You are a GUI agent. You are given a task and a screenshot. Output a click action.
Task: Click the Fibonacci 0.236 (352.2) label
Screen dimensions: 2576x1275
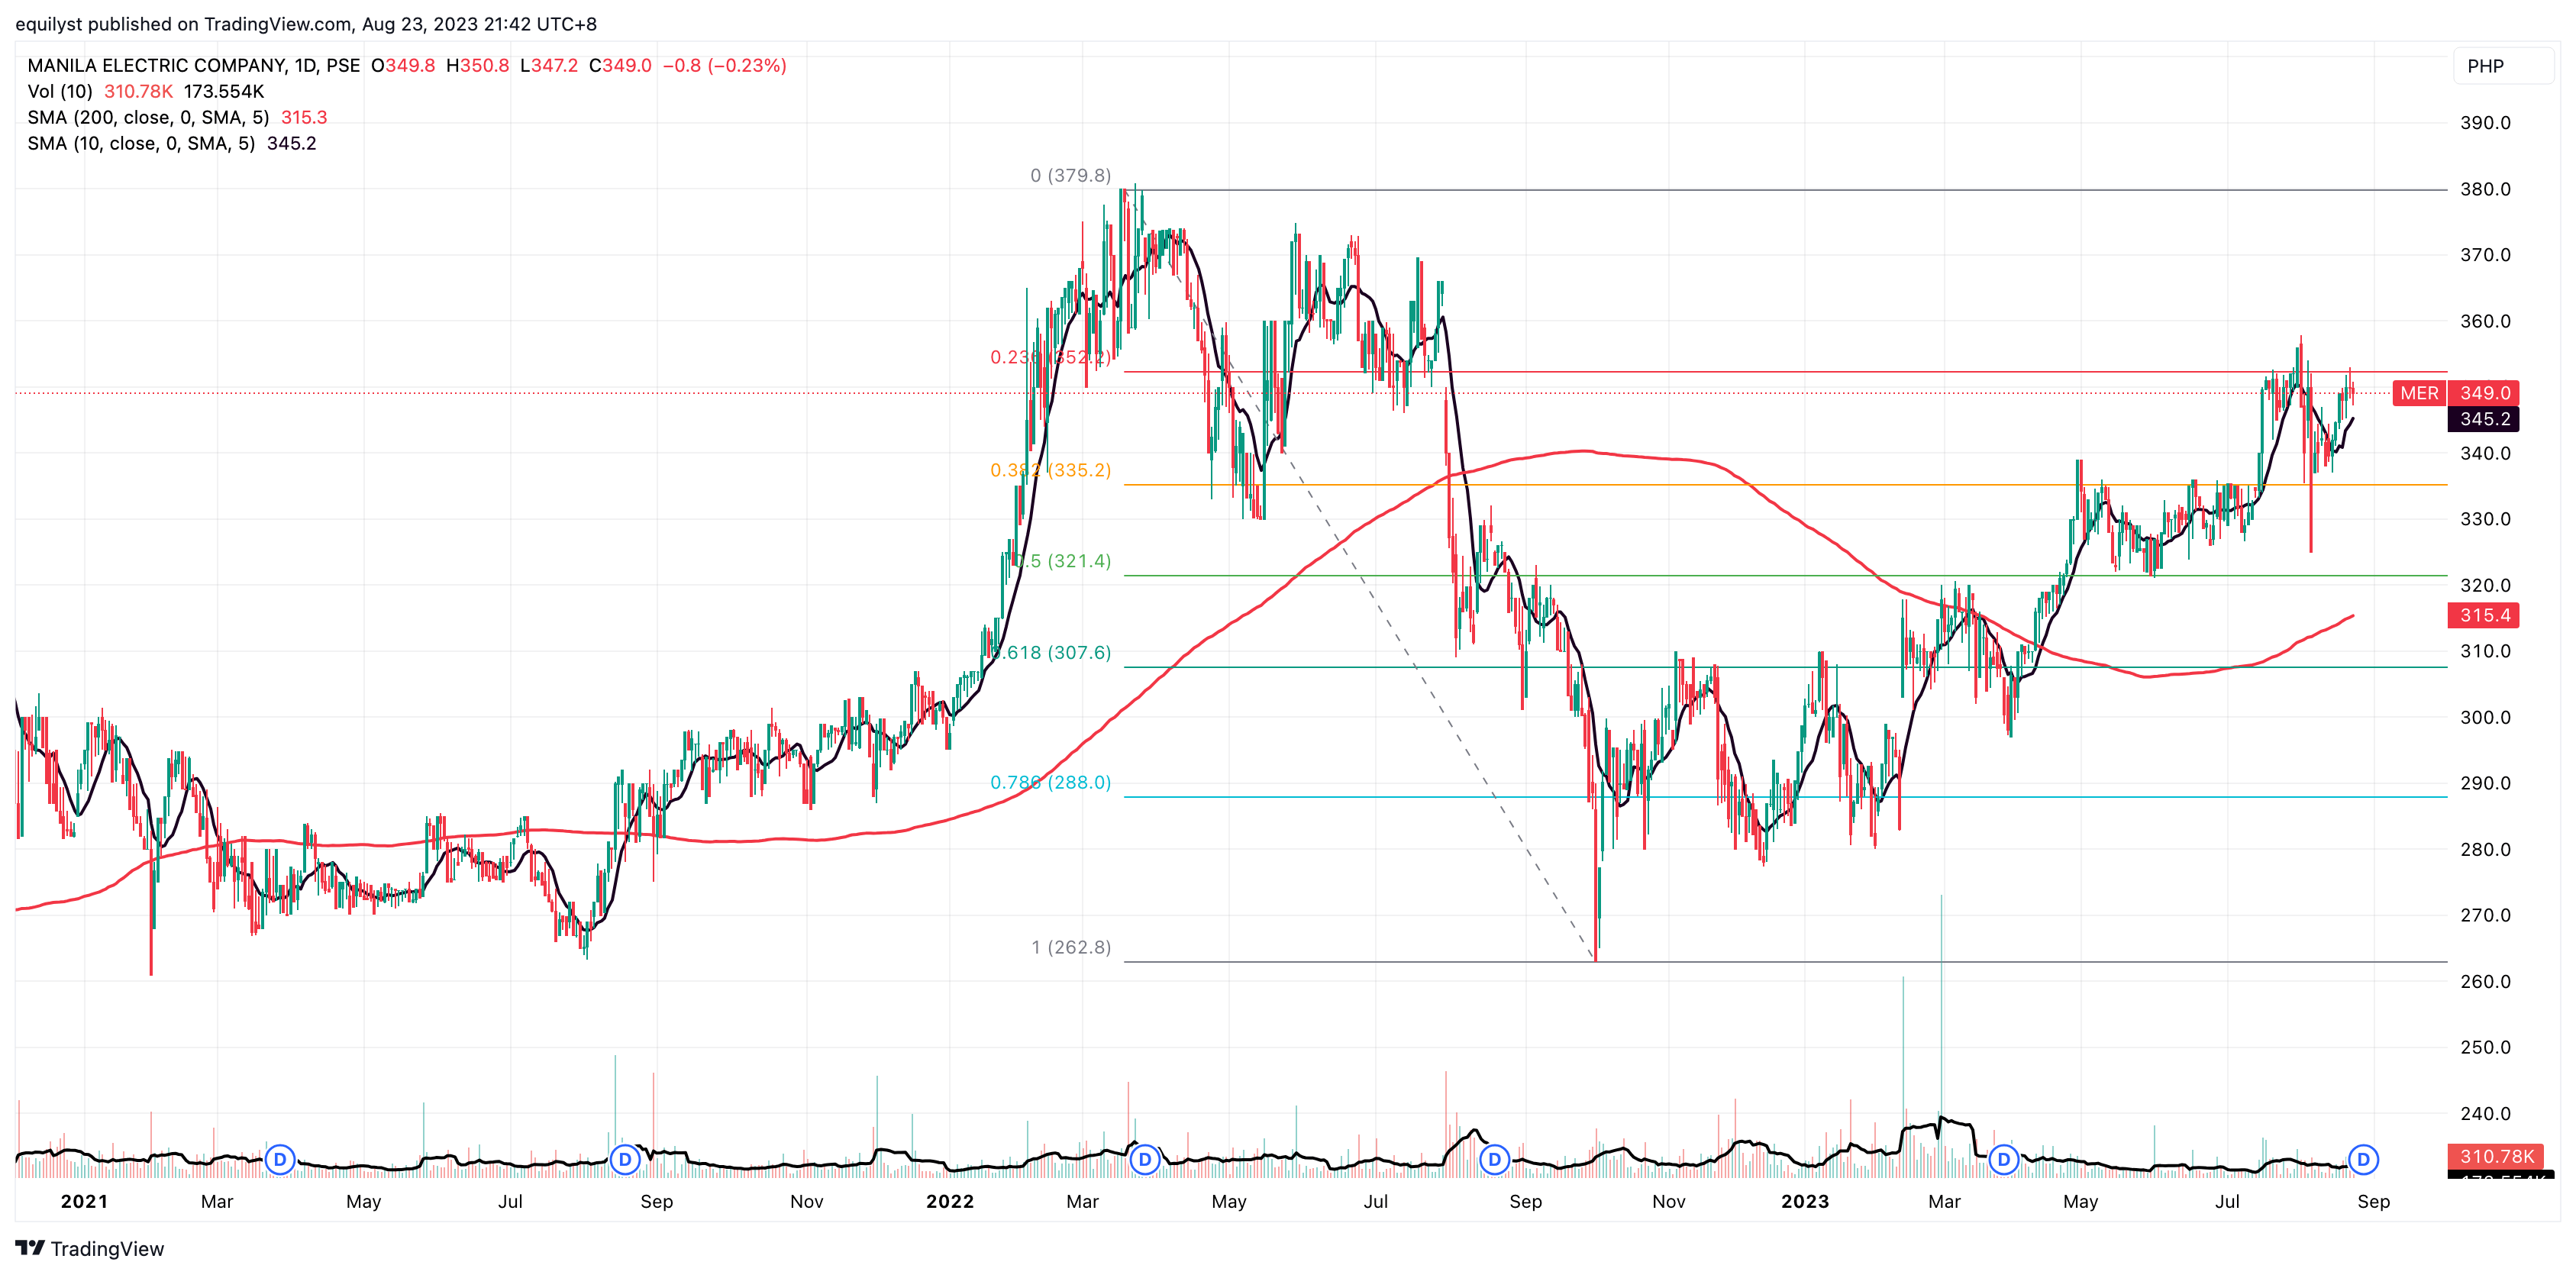tap(1051, 357)
